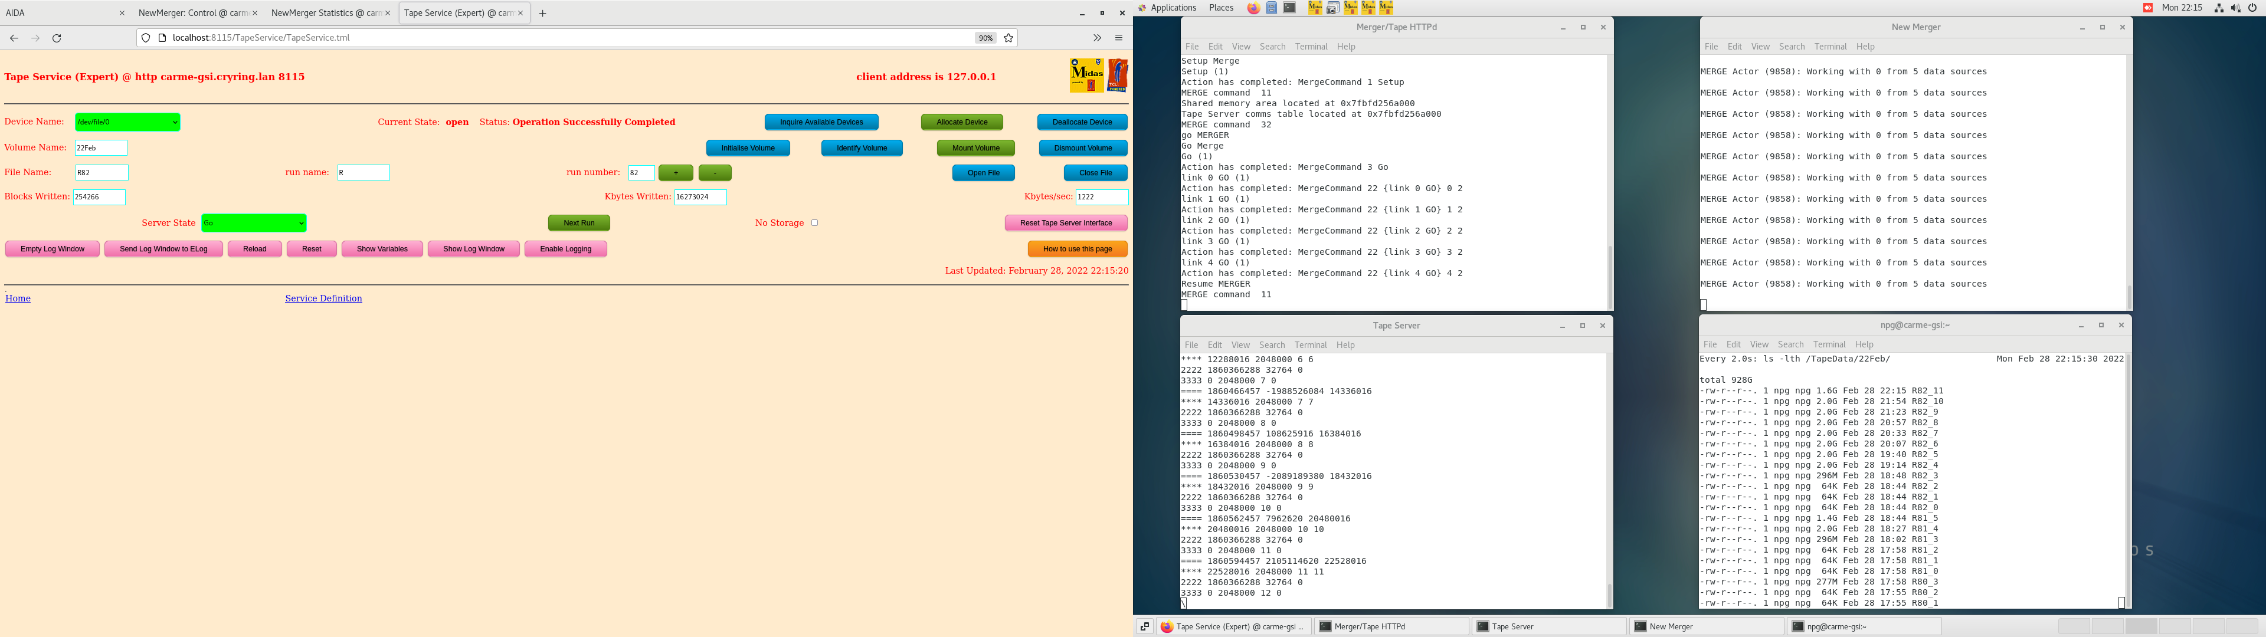This screenshot has width=2266, height=637.
Task: Open the file manager launcher in top panel
Action: (1272, 8)
